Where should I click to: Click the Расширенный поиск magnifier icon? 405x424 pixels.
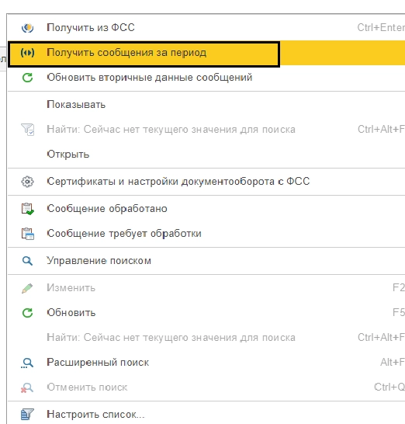(x=27, y=363)
